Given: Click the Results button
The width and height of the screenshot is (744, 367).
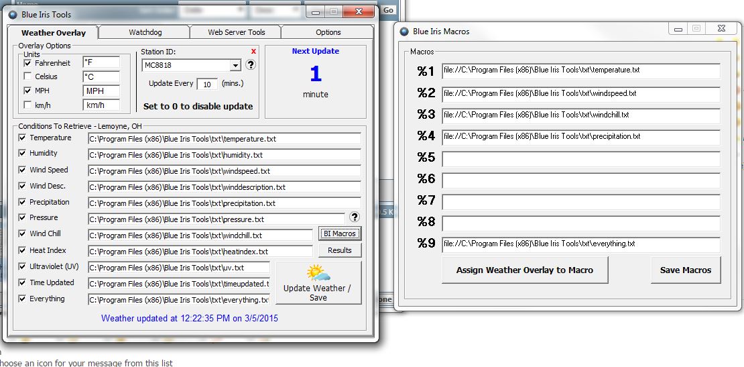Looking at the screenshot, I should pos(340,250).
